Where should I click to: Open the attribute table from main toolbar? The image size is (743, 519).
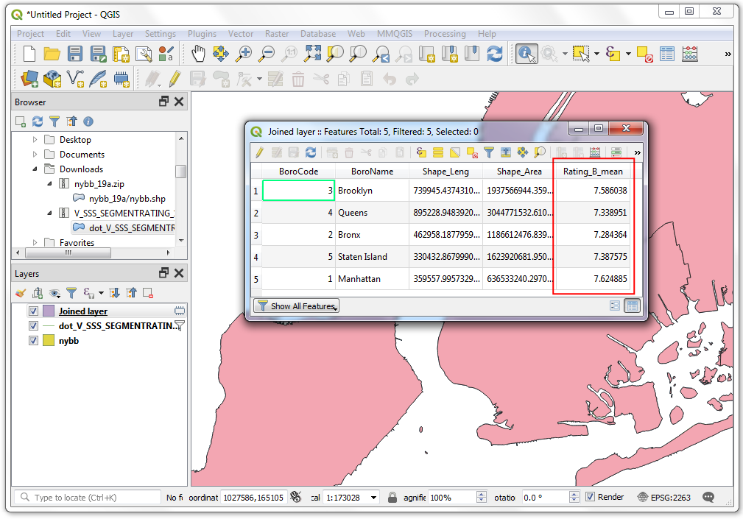[667, 54]
